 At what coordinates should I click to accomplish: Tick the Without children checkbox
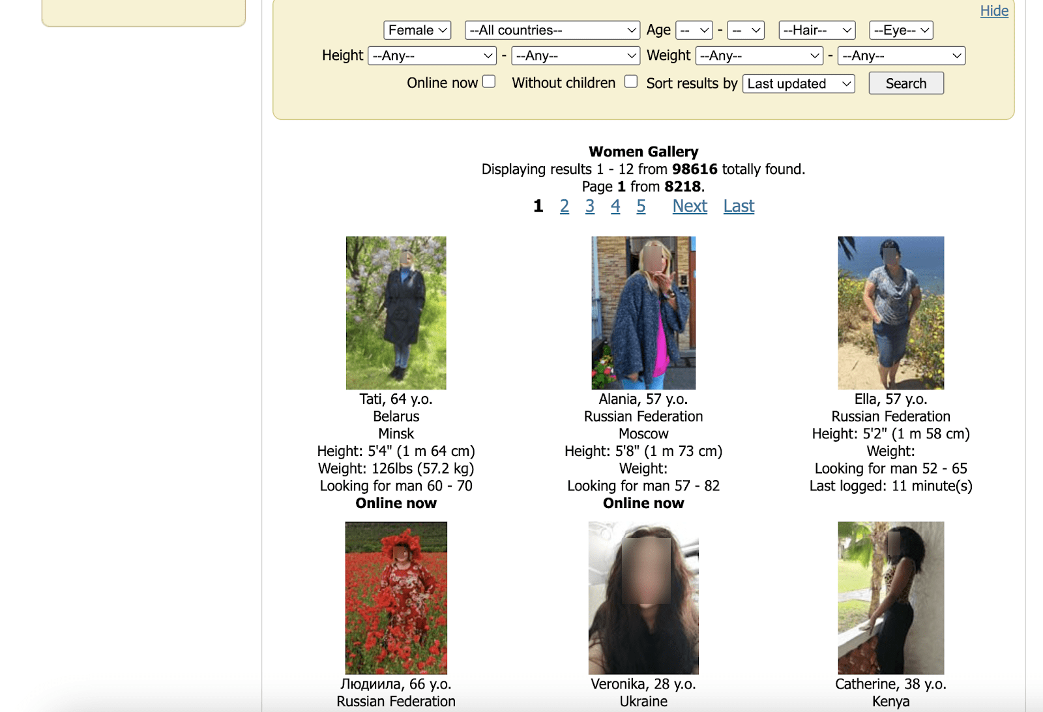[x=630, y=81]
